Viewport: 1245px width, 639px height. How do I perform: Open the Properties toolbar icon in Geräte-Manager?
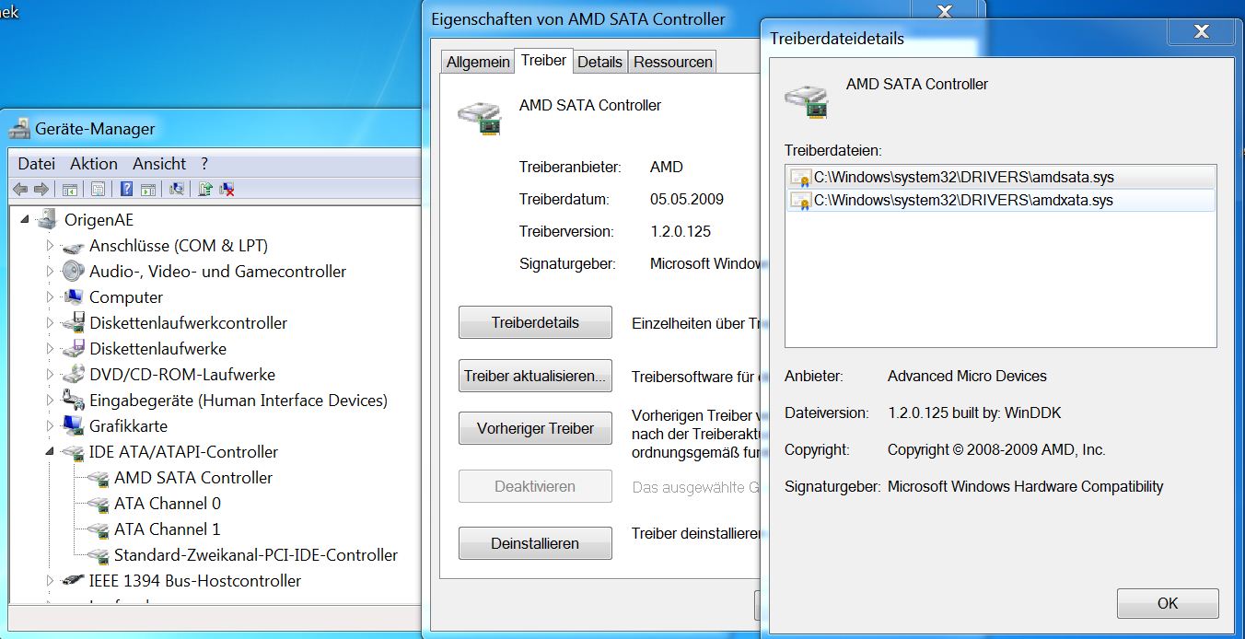(x=98, y=190)
